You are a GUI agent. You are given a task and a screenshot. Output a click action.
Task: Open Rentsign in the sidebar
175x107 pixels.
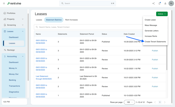(x=11, y=50)
